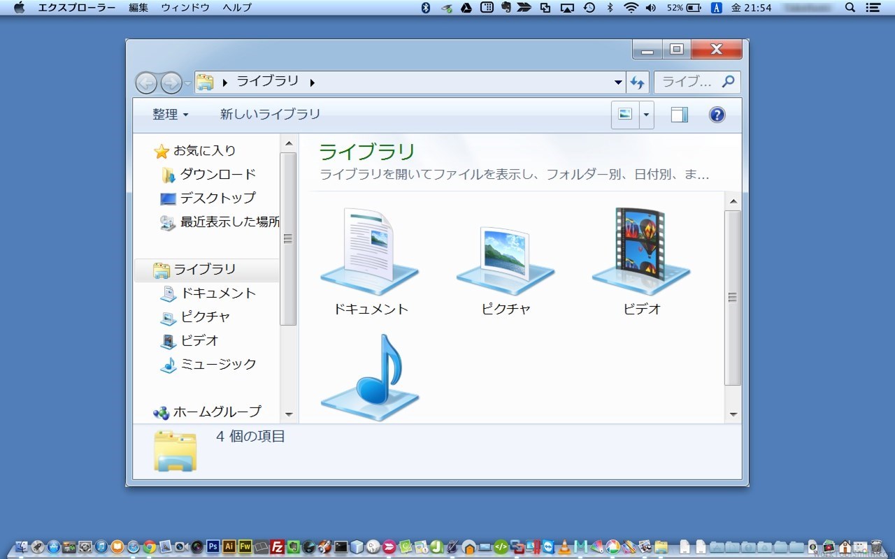Open the view options dropdown arrow

pyautogui.click(x=647, y=115)
